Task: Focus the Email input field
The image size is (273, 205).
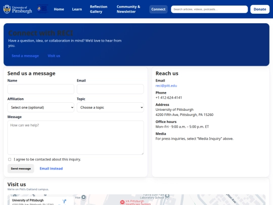Action: [x=110, y=89]
